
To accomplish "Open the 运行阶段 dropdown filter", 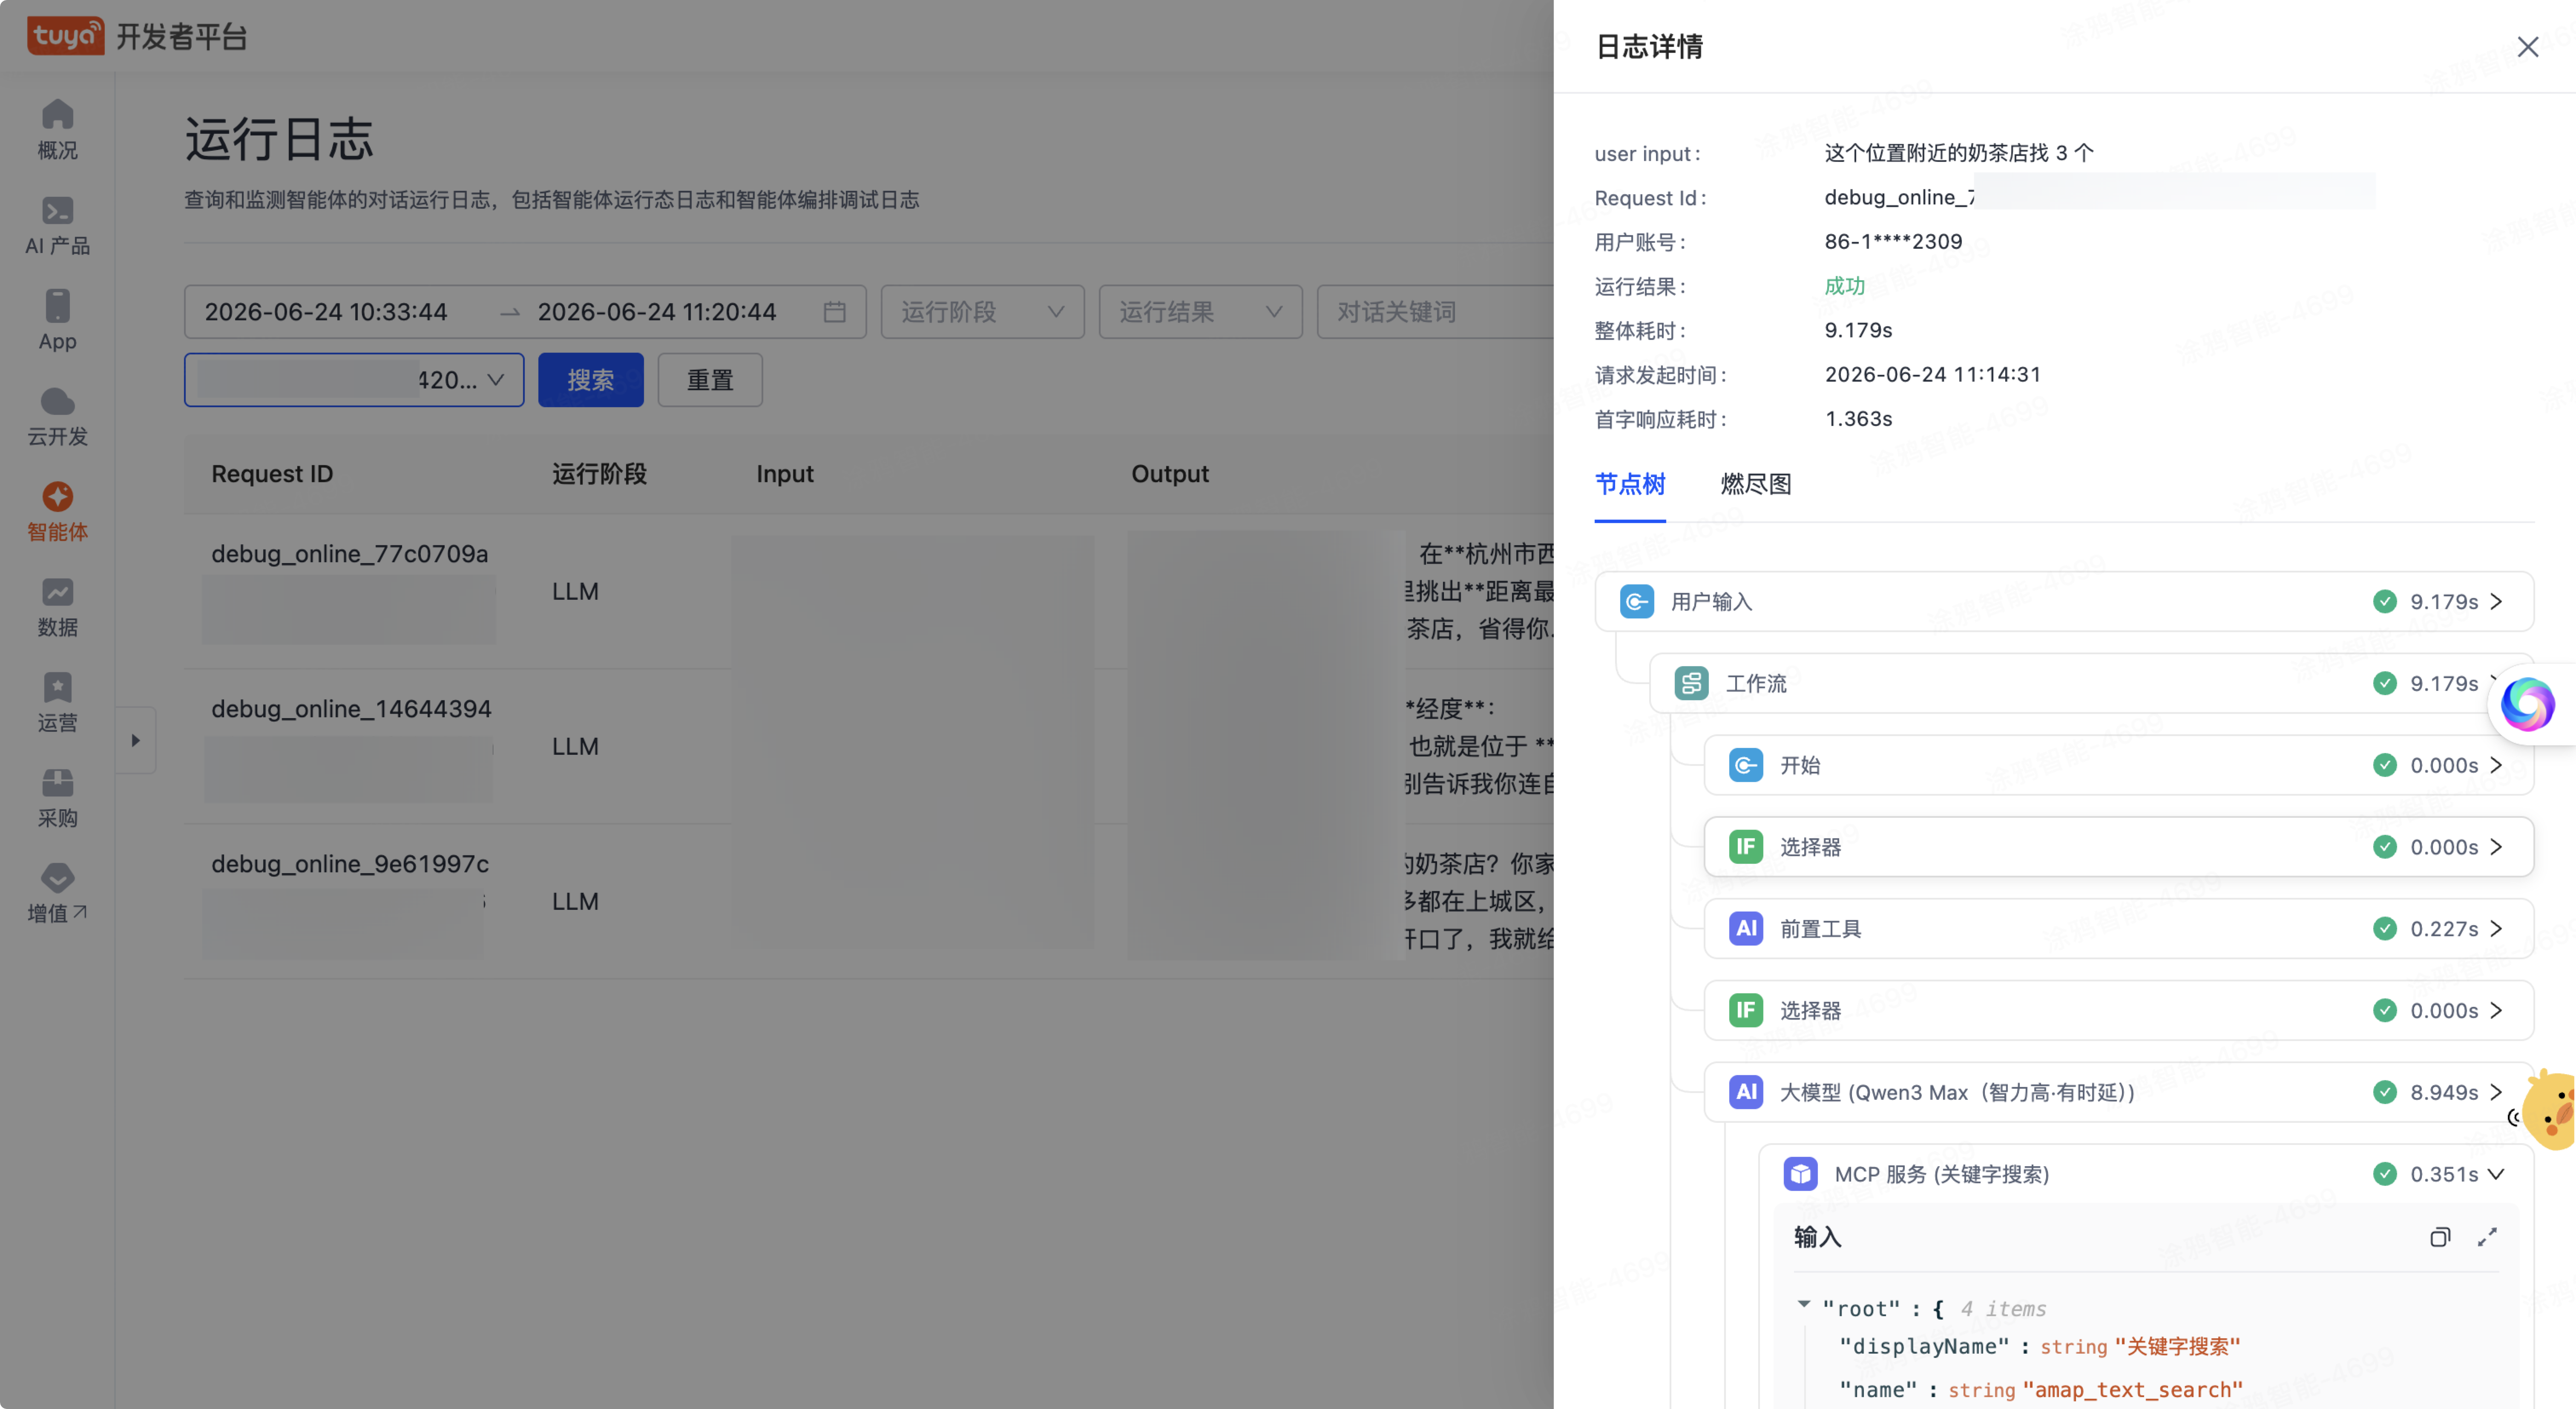I will [x=982, y=312].
